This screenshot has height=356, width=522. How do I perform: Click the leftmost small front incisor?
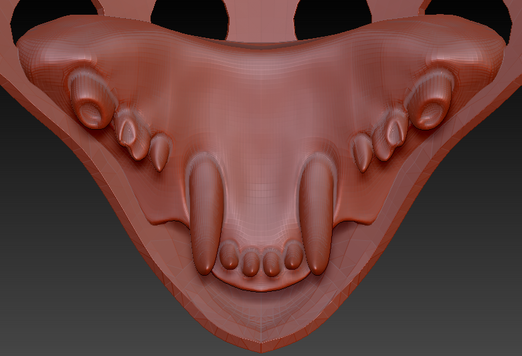(x=229, y=256)
